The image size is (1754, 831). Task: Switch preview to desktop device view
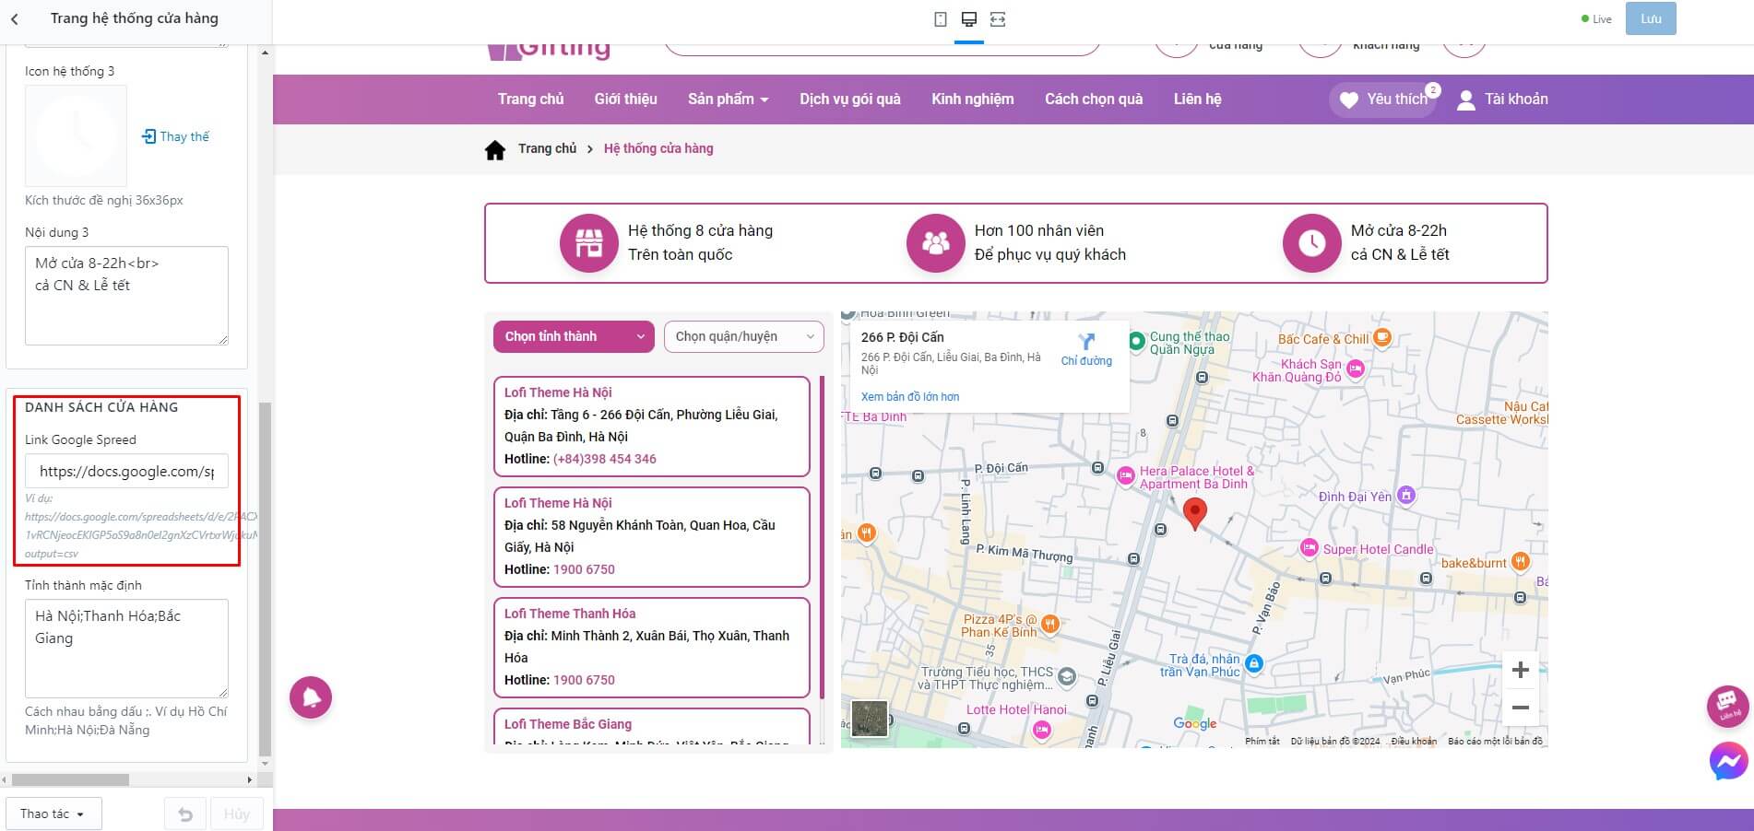pos(968,19)
